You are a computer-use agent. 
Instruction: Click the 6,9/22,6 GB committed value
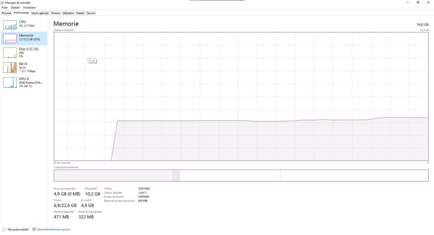click(65, 206)
